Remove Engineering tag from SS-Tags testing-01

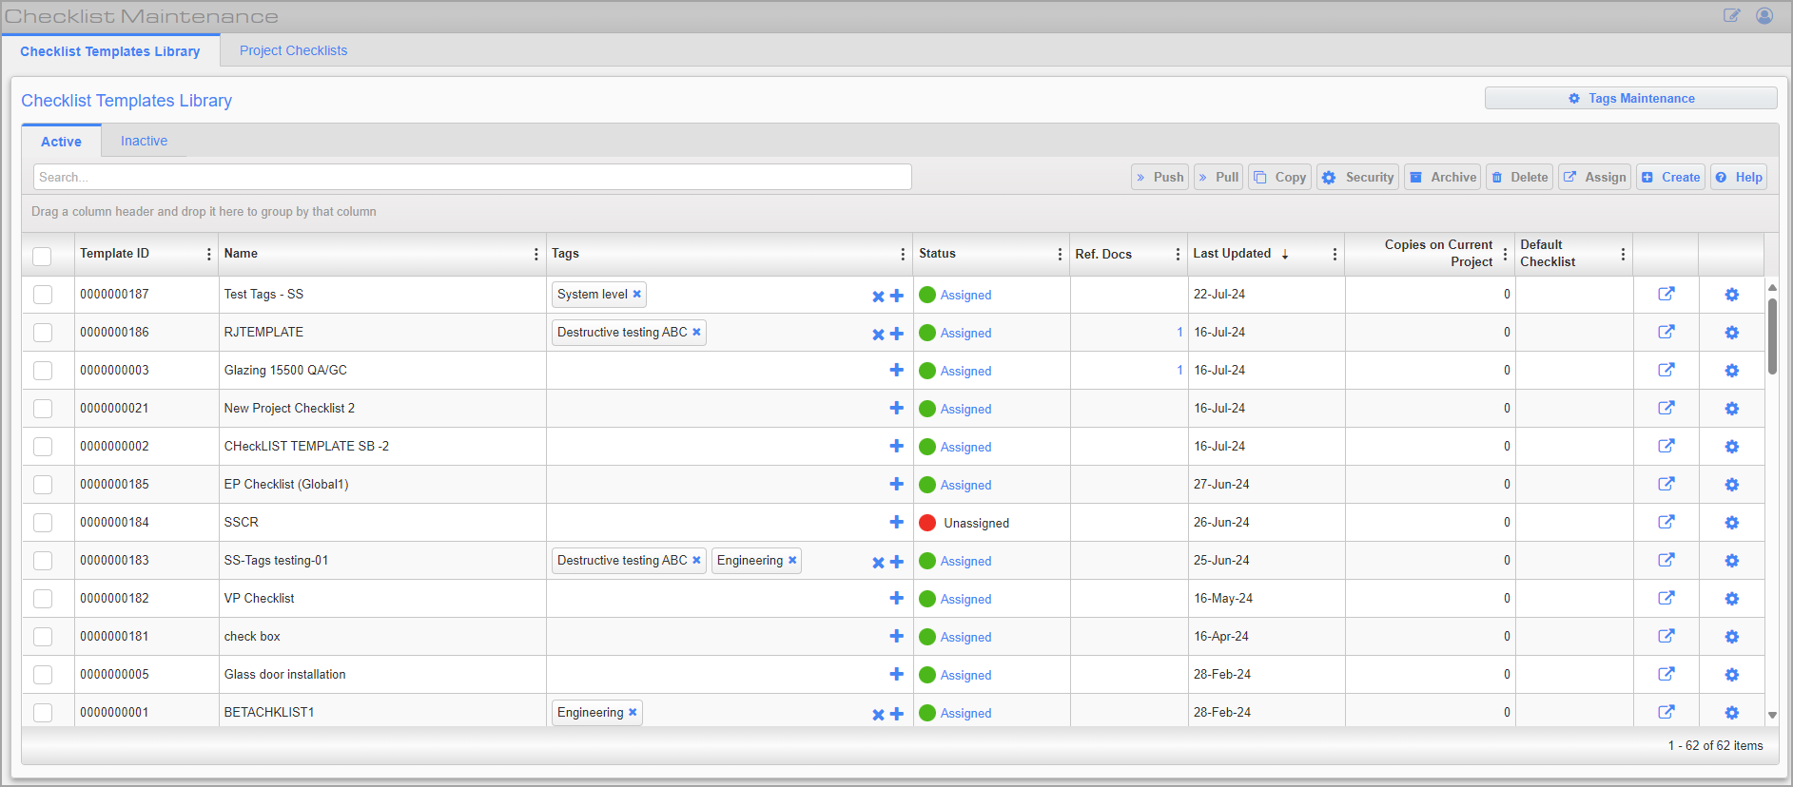click(x=792, y=560)
